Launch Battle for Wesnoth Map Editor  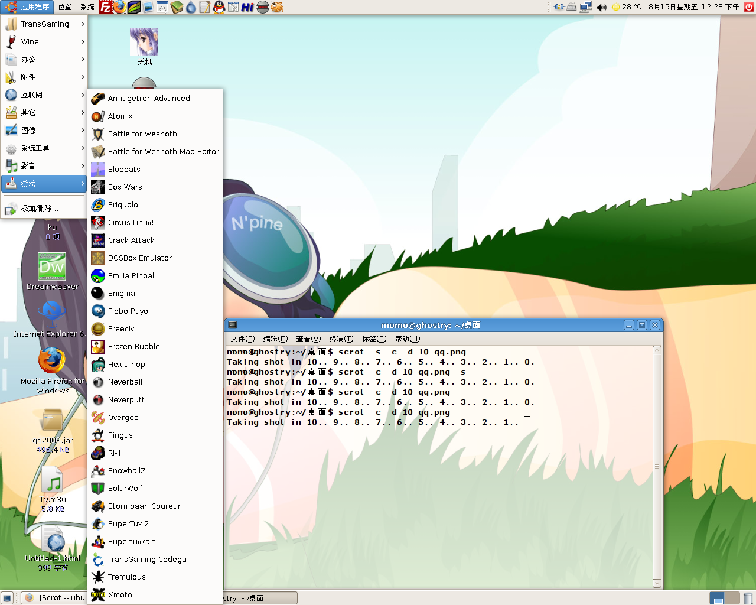(155, 152)
